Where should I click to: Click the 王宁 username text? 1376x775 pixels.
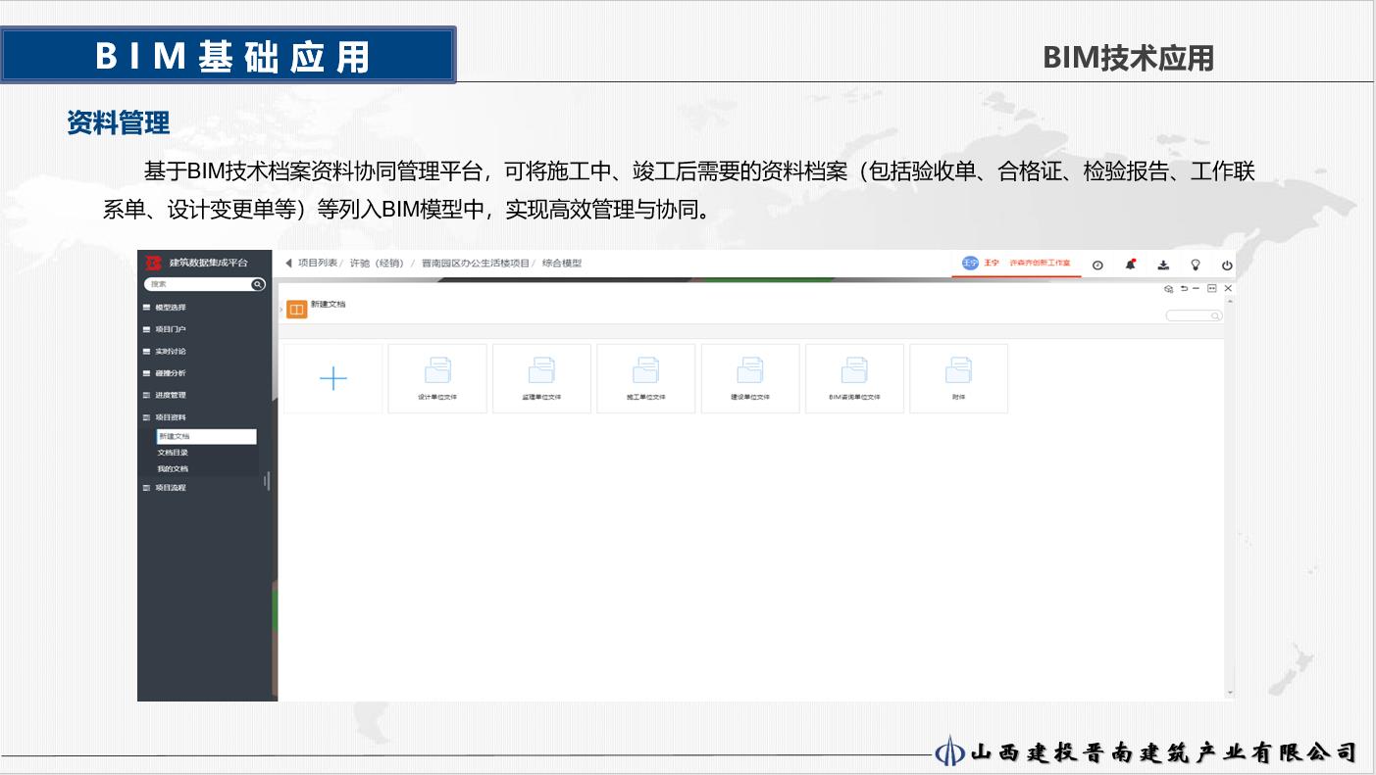coord(992,263)
